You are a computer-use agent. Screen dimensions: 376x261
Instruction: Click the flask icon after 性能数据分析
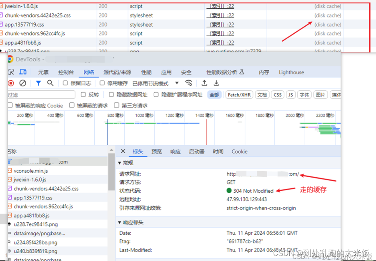click(242, 72)
